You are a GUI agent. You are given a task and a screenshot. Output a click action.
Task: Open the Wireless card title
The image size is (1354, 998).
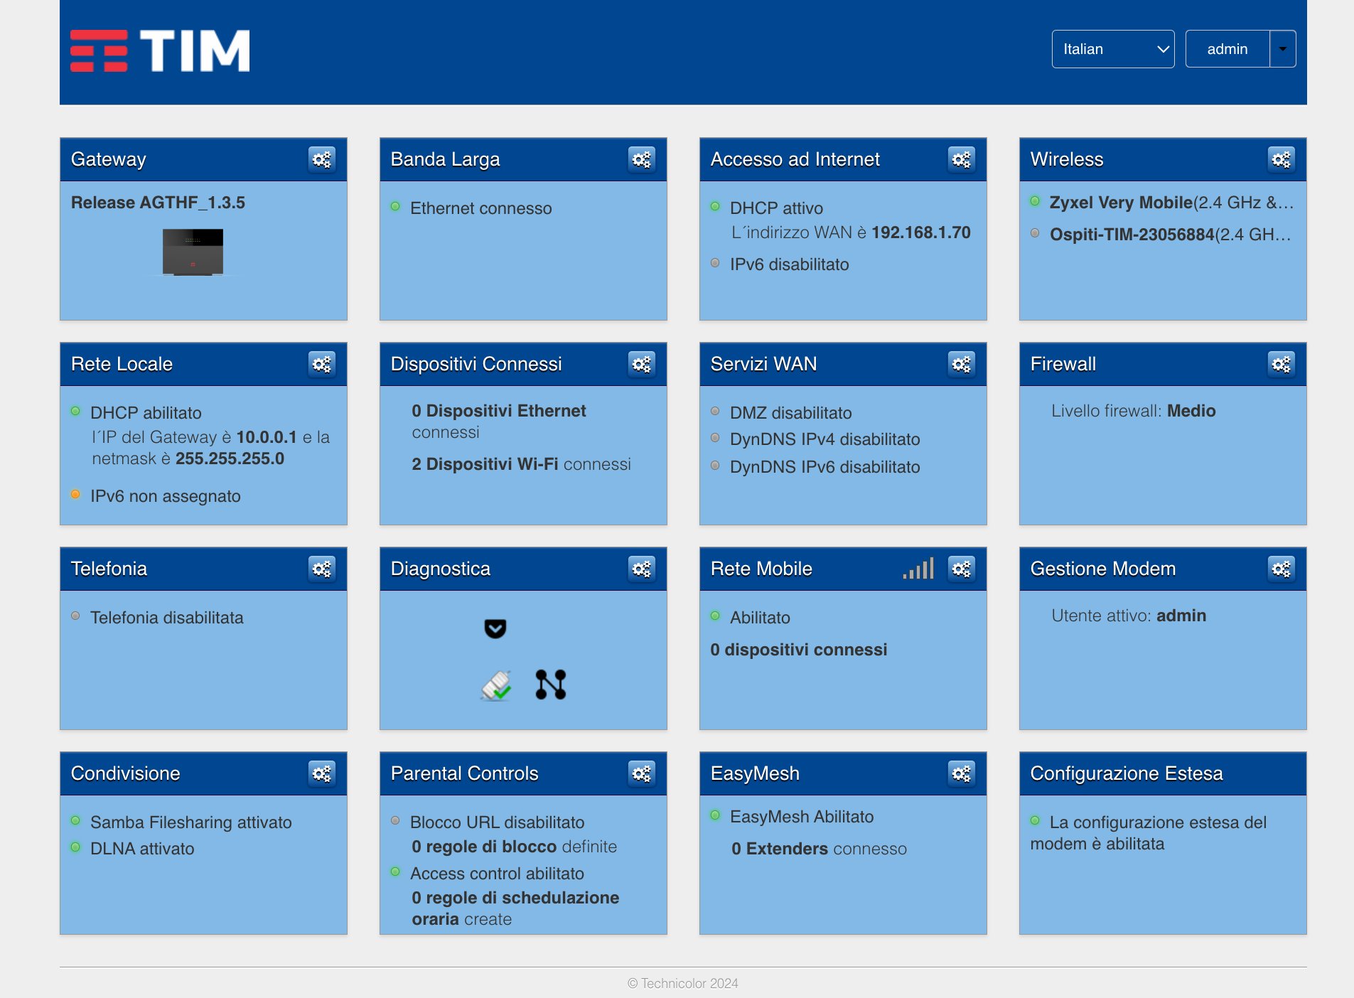[x=1067, y=159]
